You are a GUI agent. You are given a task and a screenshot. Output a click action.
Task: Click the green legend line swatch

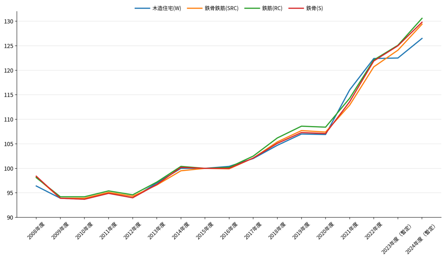pyautogui.click(x=252, y=8)
